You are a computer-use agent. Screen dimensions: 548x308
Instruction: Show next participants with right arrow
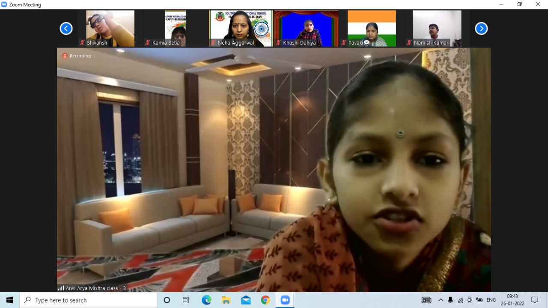[481, 29]
